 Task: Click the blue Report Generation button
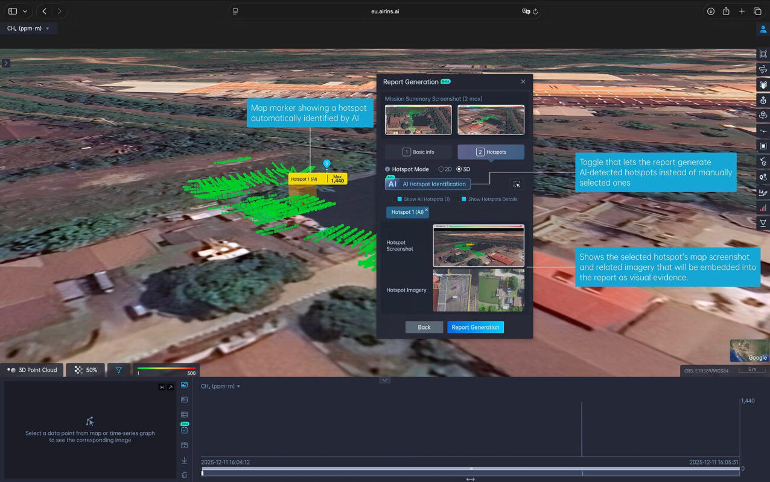[475, 327]
